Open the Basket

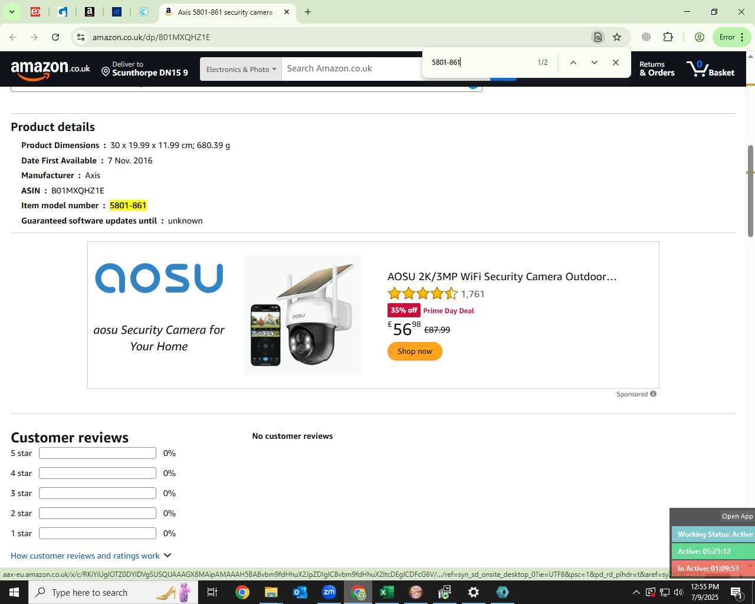pyautogui.click(x=711, y=69)
